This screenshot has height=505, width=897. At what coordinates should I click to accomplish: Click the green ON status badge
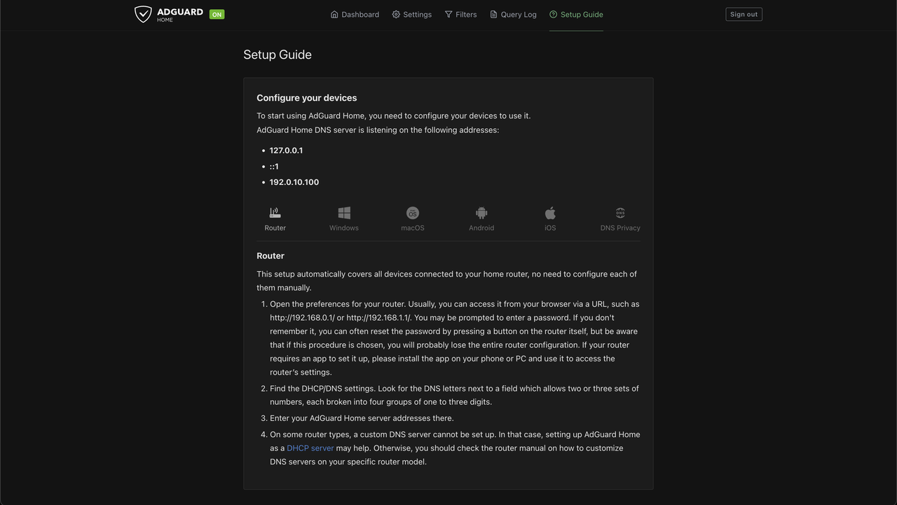(x=217, y=14)
